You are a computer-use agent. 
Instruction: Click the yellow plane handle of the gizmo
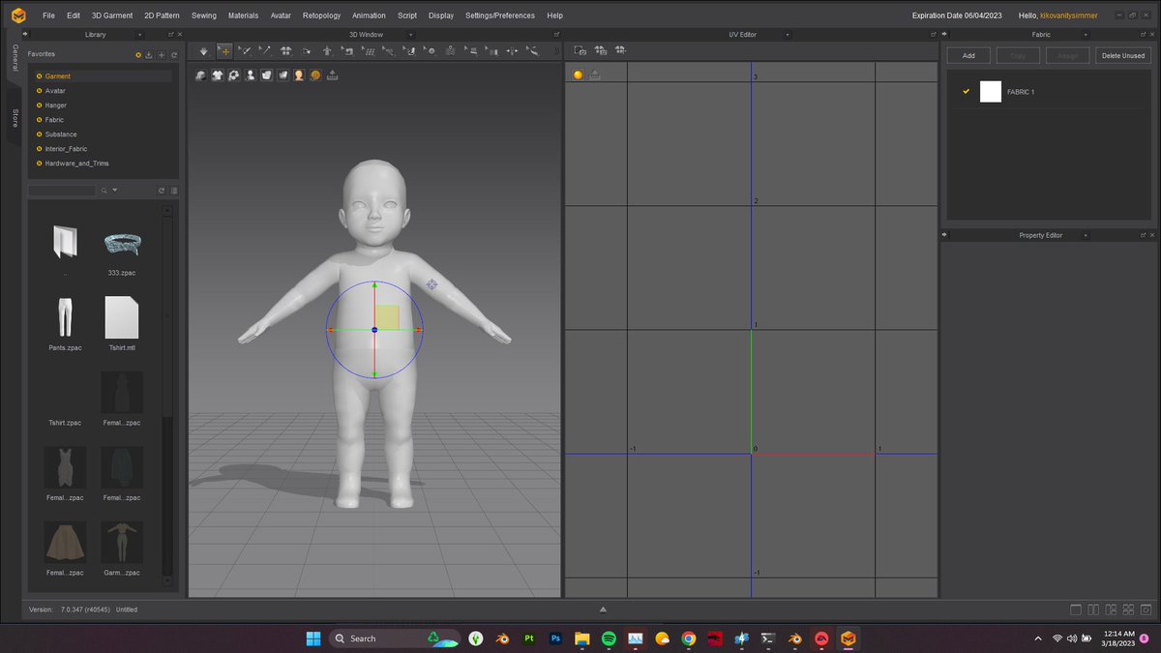pos(387,317)
